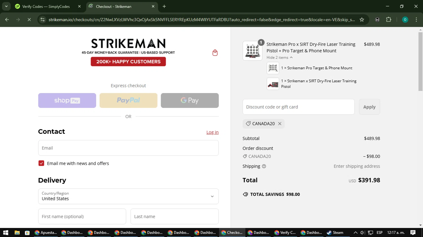Click the CANADA20 order discount line
The width and height of the screenshot is (423, 237).
(311, 156)
